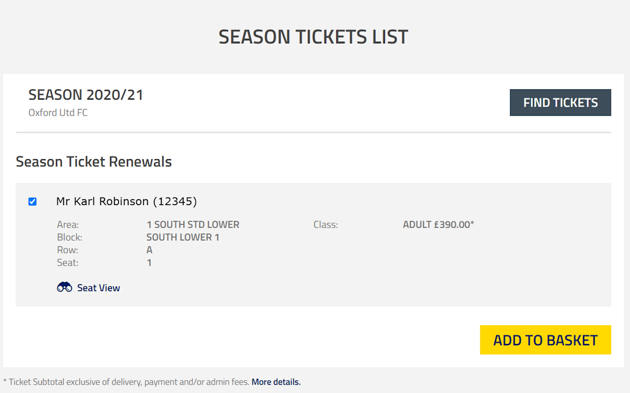
Task: Click the Ticket Subtotal footnote text
Action: click(126, 382)
